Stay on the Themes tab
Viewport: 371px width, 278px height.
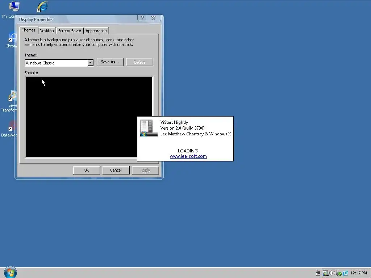pyautogui.click(x=29, y=30)
